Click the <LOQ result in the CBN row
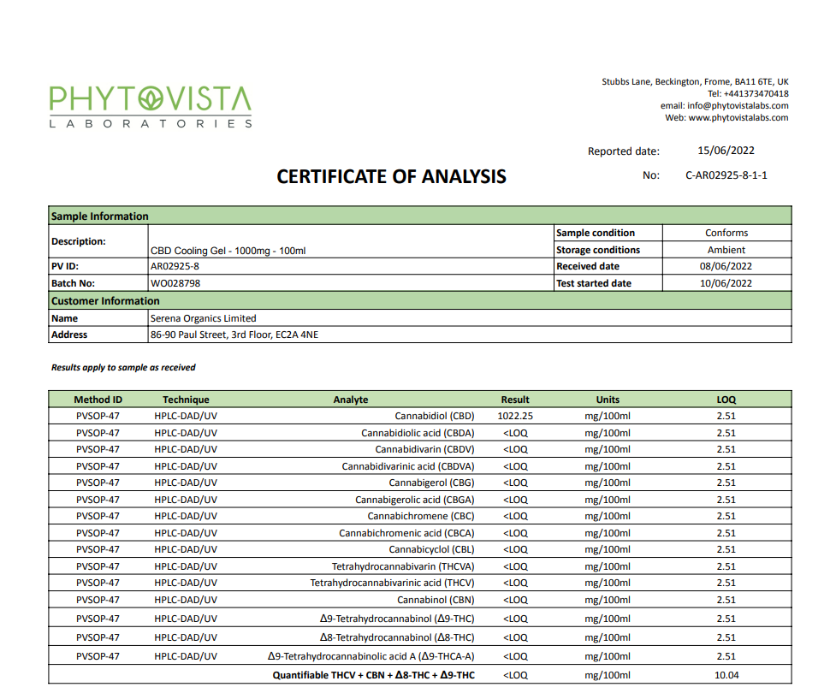The height and width of the screenshot is (699, 836). [x=515, y=600]
